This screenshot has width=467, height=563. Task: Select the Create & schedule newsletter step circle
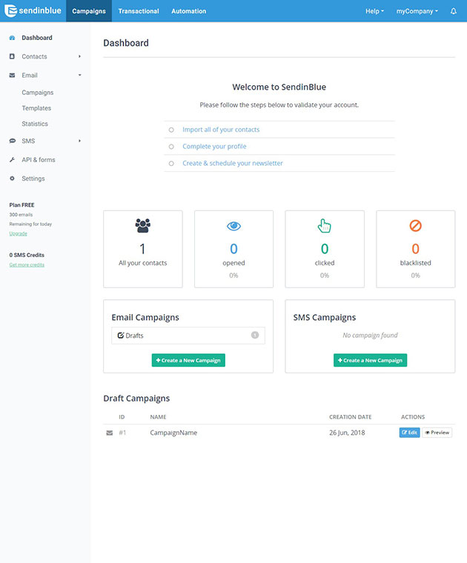tap(171, 164)
